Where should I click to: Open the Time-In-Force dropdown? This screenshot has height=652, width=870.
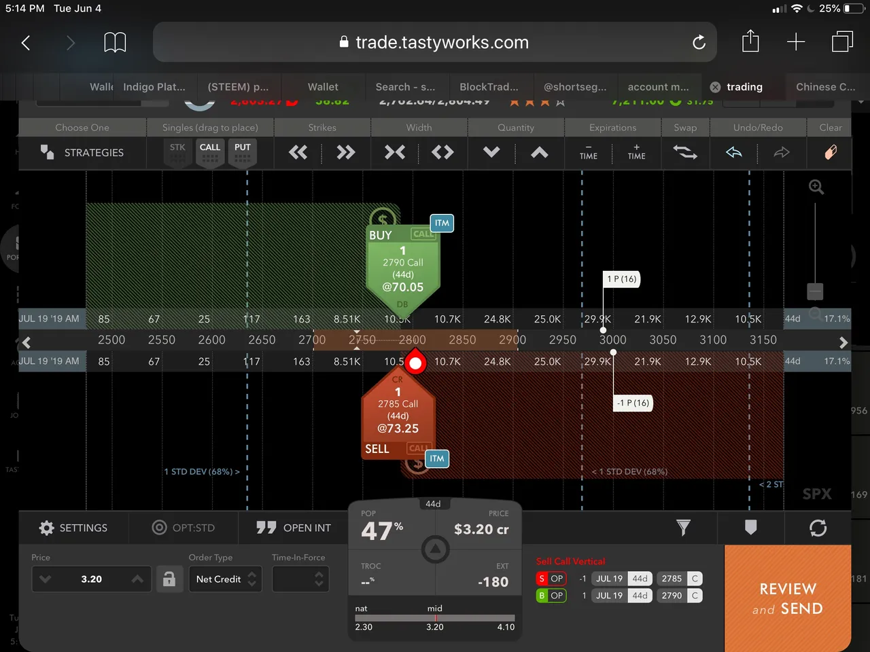pyautogui.click(x=300, y=579)
